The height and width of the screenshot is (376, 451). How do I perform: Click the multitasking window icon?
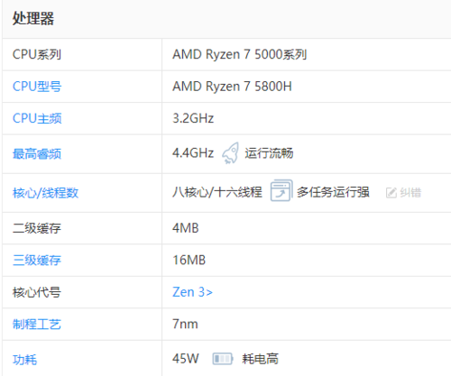coord(281,190)
